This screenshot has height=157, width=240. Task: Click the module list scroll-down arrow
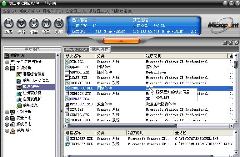point(236,121)
